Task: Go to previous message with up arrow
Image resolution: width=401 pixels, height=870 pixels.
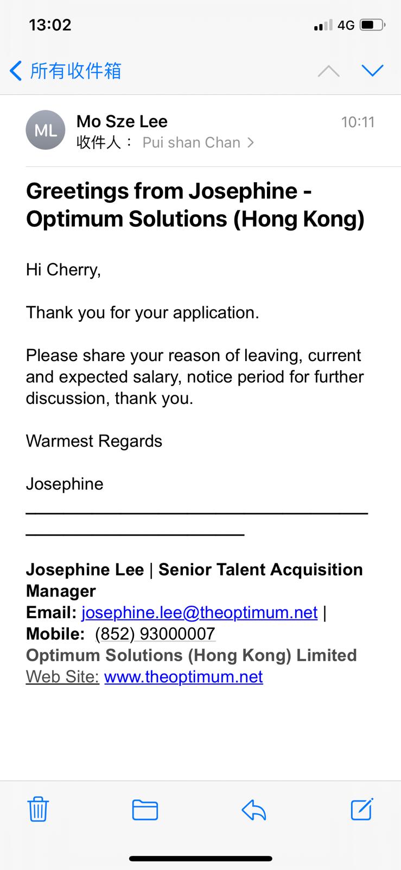Action: pos(328,71)
